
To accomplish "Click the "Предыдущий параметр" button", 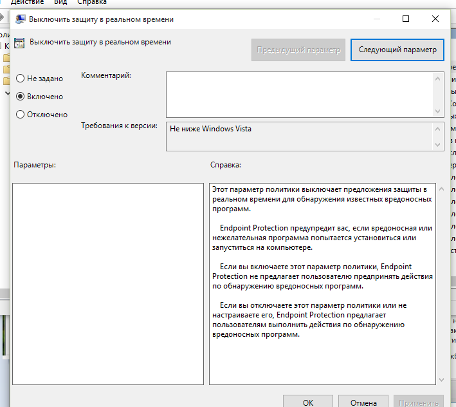I will click(x=298, y=50).
